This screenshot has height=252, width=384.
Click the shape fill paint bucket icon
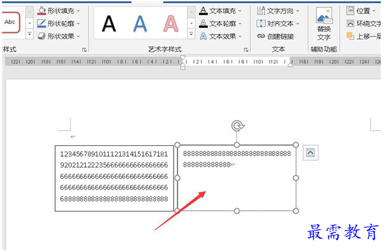(42, 11)
